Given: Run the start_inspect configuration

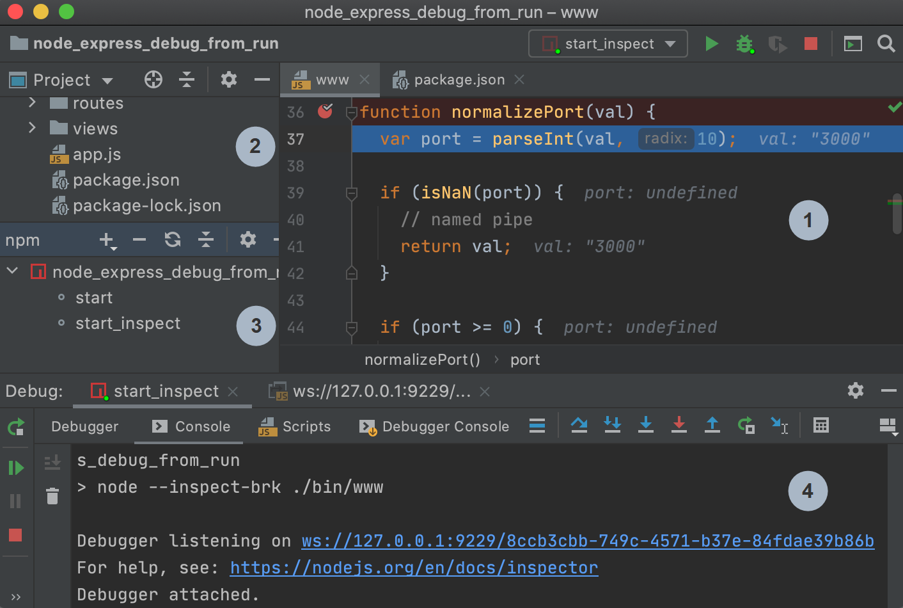Looking at the screenshot, I should click(x=711, y=44).
